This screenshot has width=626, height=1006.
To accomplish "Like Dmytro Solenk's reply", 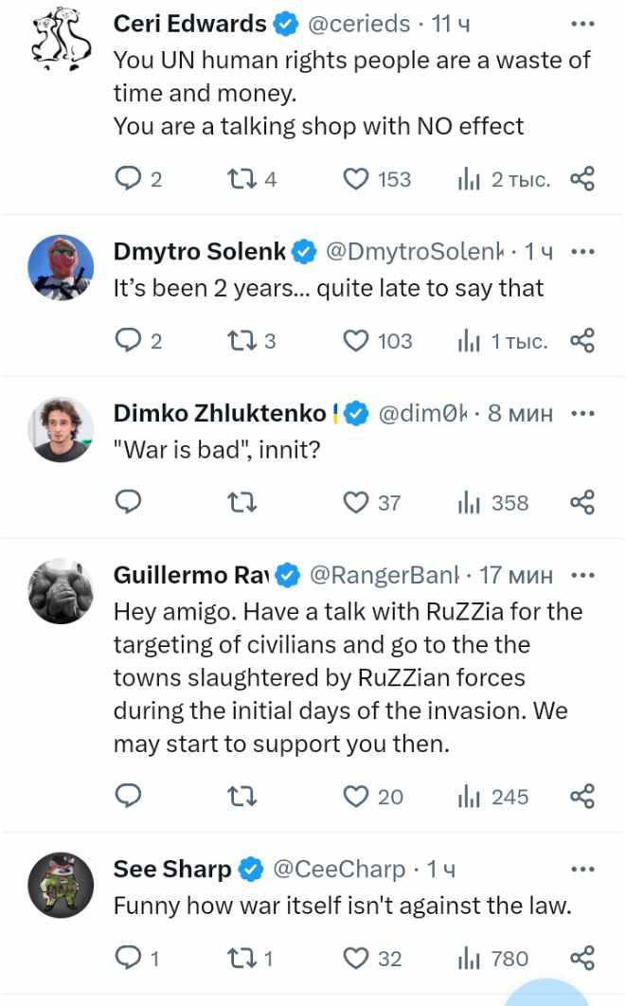I will click(x=356, y=340).
